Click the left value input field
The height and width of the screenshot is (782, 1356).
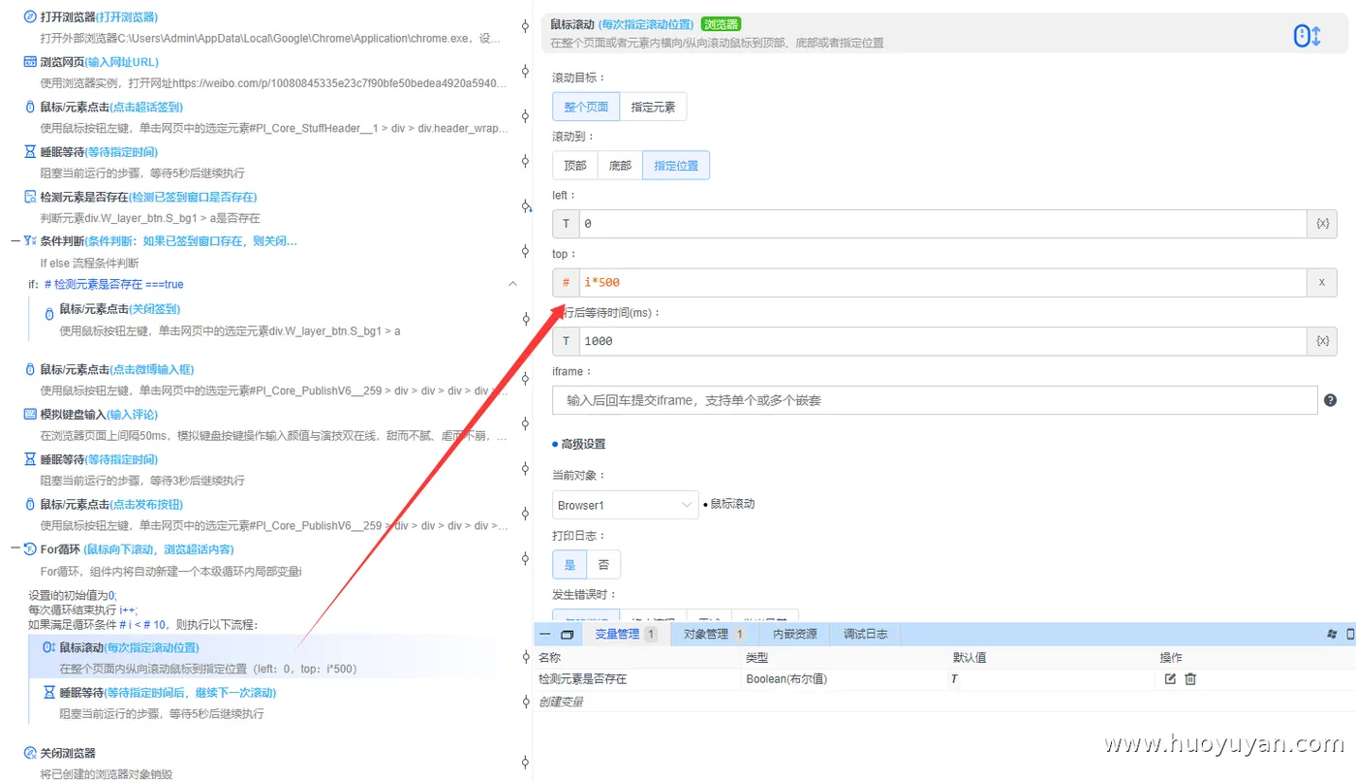point(943,224)
